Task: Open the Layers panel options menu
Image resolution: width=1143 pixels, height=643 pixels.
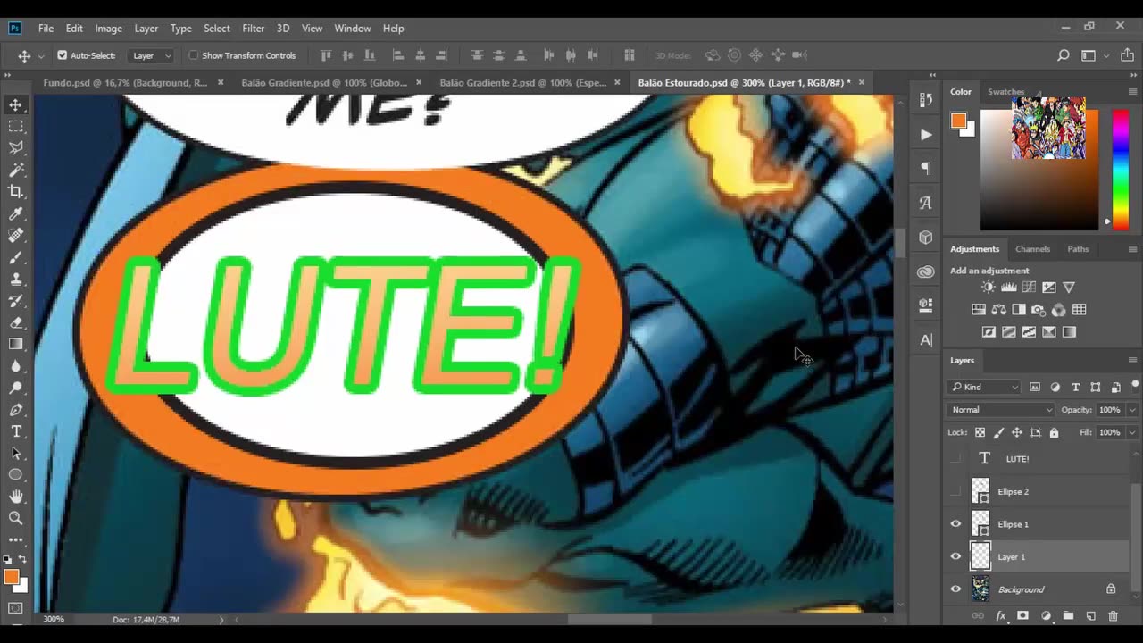Action: coord(1132,361)
